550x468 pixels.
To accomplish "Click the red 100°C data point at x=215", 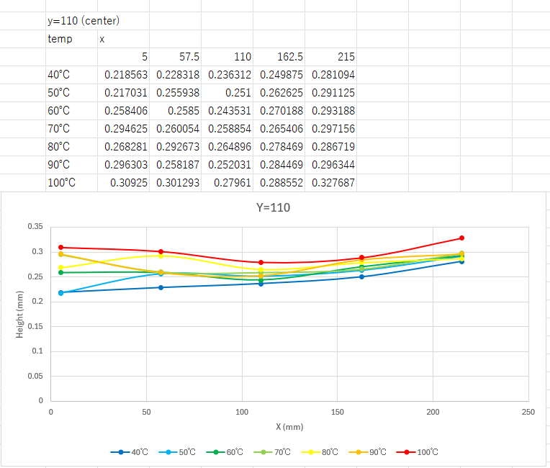I will [461, 238].
